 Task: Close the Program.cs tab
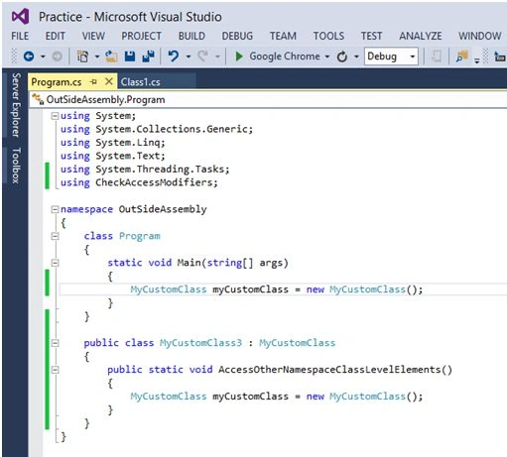(x=109, y=81)
